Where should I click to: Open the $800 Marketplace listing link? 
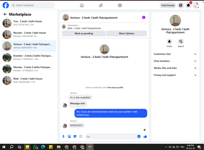tap(84, 28)
